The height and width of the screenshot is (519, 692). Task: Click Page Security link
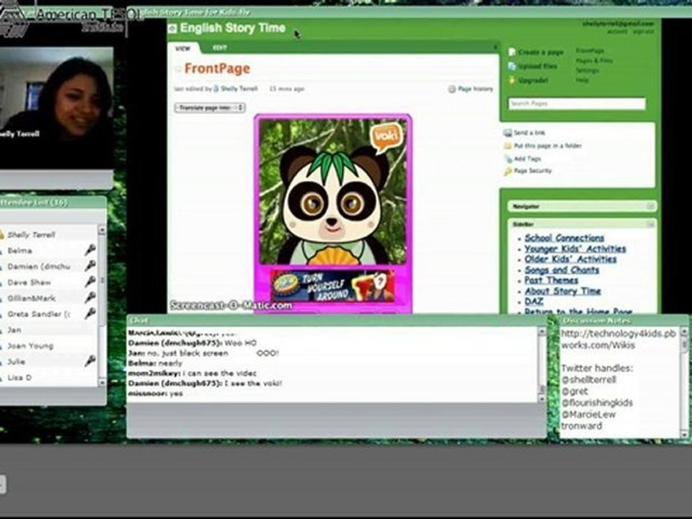(533, 171)
